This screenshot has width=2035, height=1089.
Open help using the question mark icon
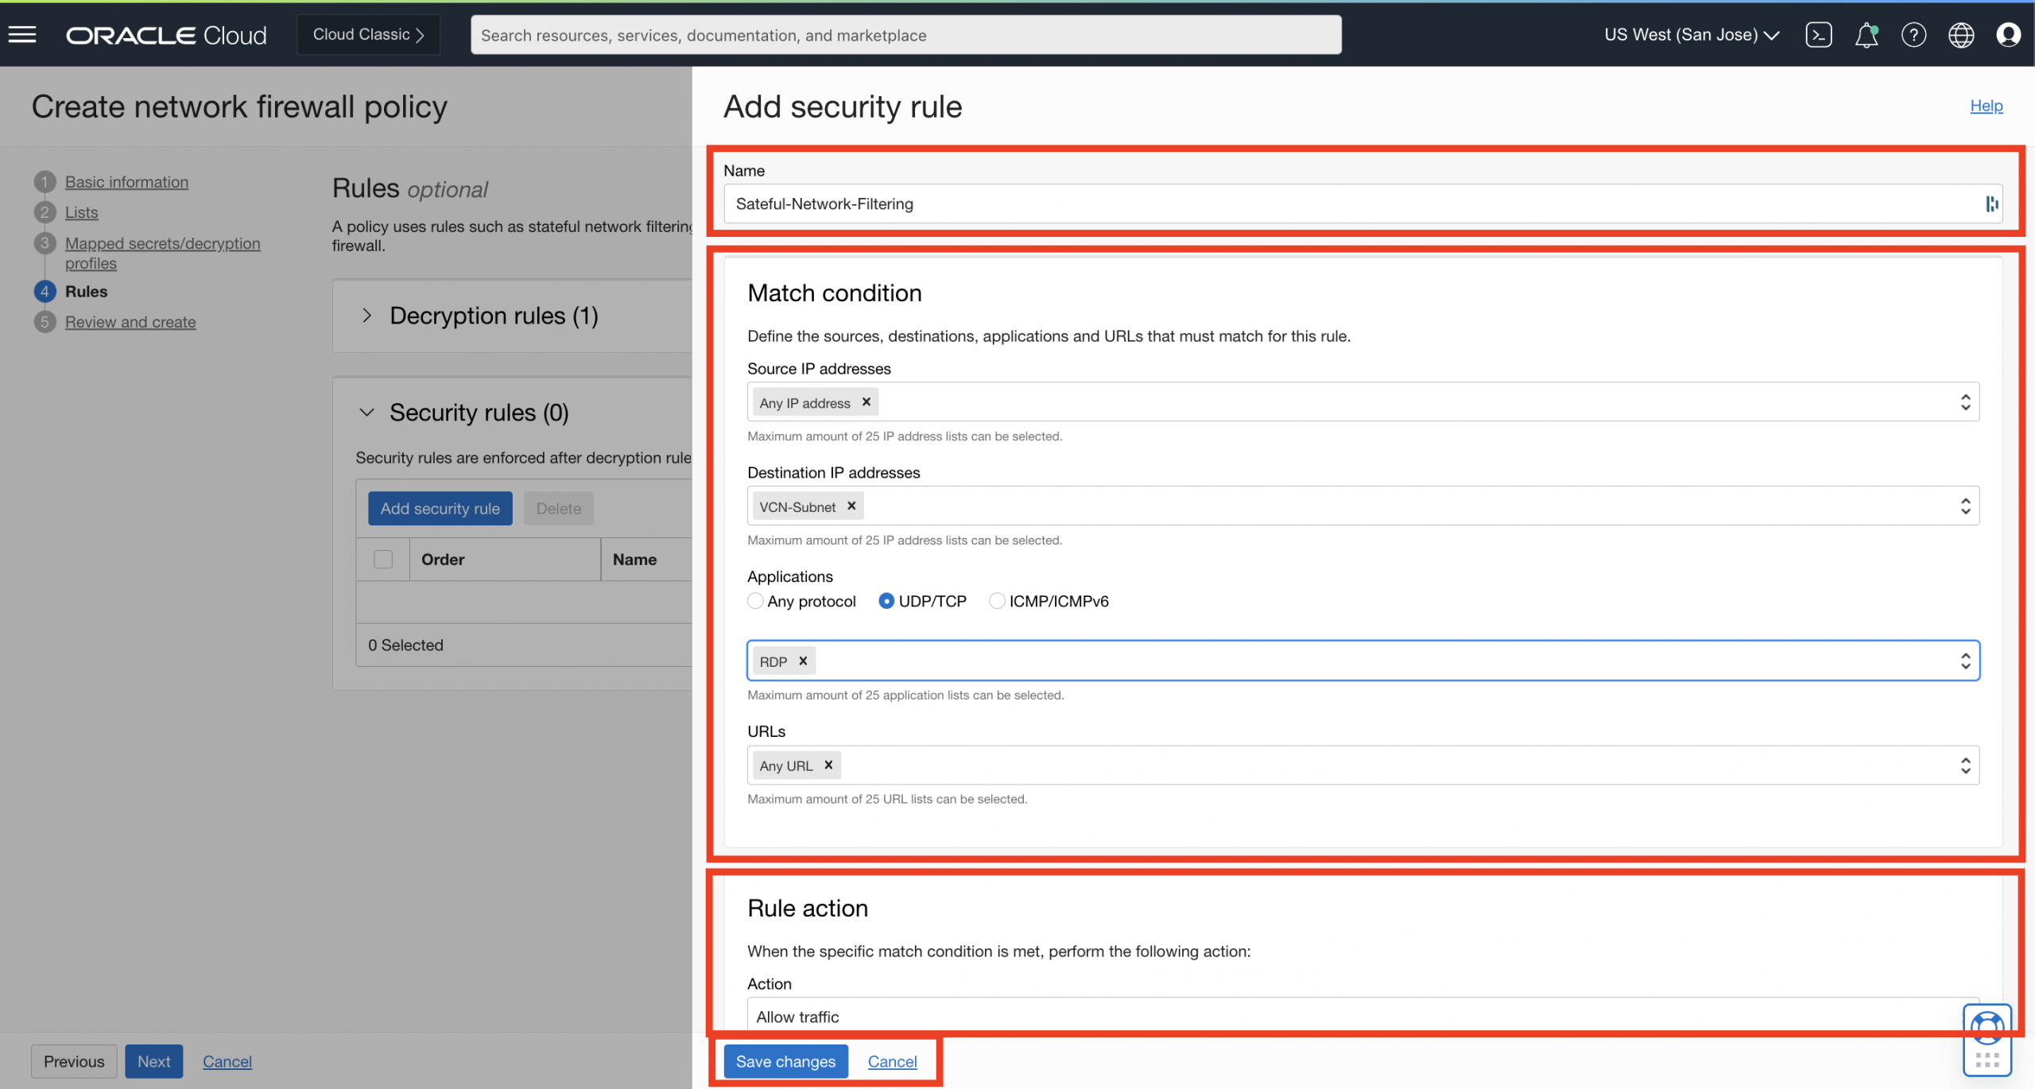coord(1914,34)
